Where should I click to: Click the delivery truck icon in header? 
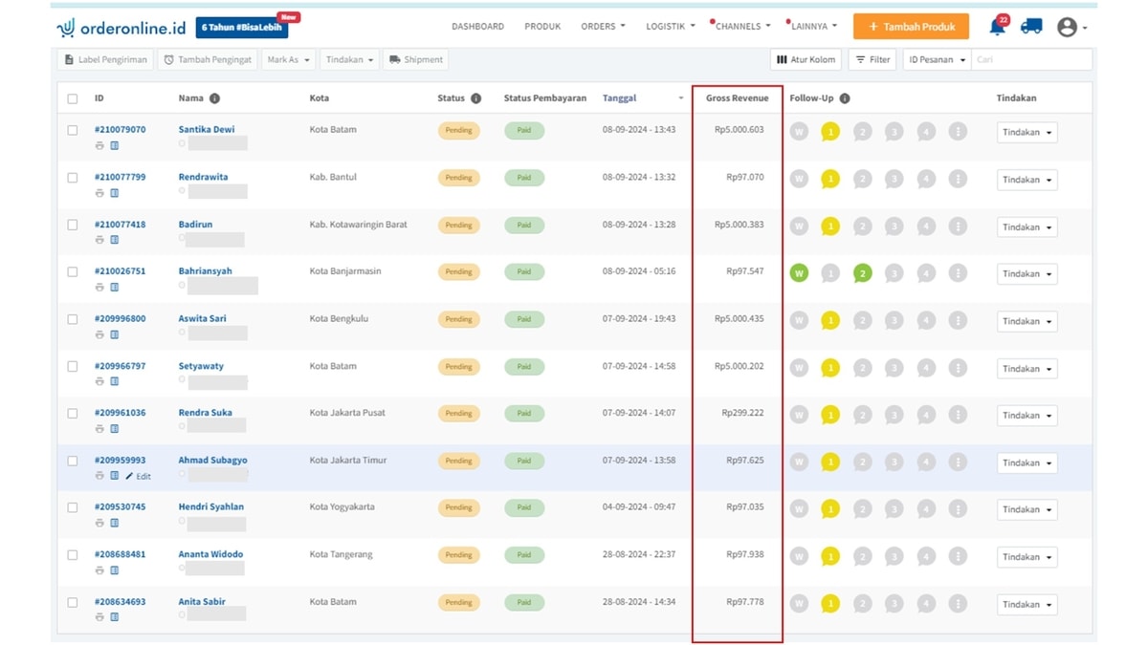pyautogui.click(x=1031, y=27)
